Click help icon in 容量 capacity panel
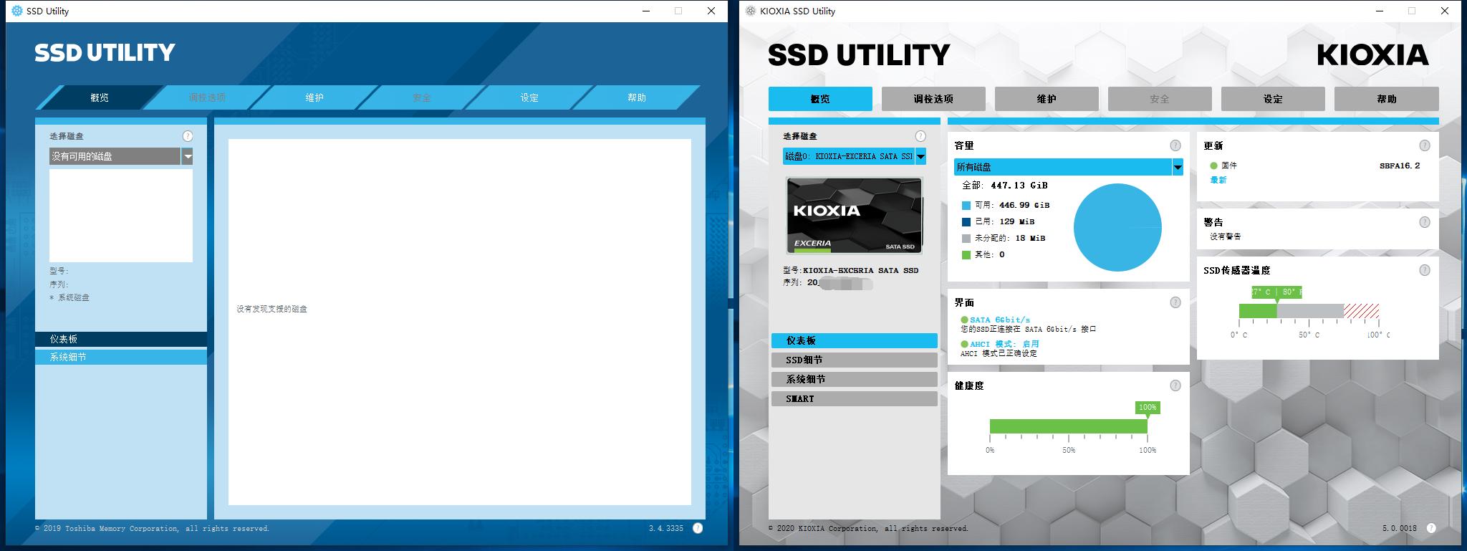Viewport: 1467px width, 551px height. (1175, 145)
